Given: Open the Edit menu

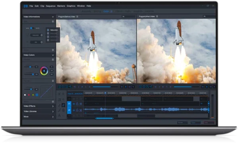Looking at the screenshot, I should [x=37, y=6].
